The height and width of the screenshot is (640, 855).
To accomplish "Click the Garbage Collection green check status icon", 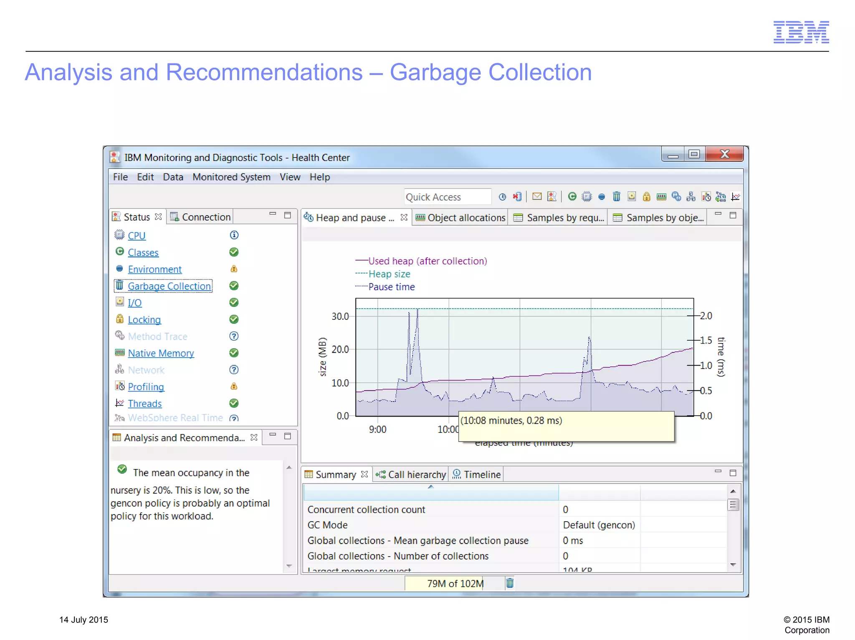I will pos(234,286).
